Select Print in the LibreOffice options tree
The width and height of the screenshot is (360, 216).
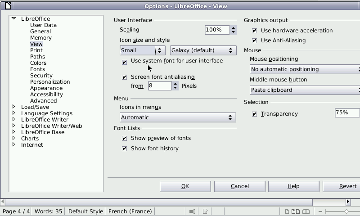[36, 50]
